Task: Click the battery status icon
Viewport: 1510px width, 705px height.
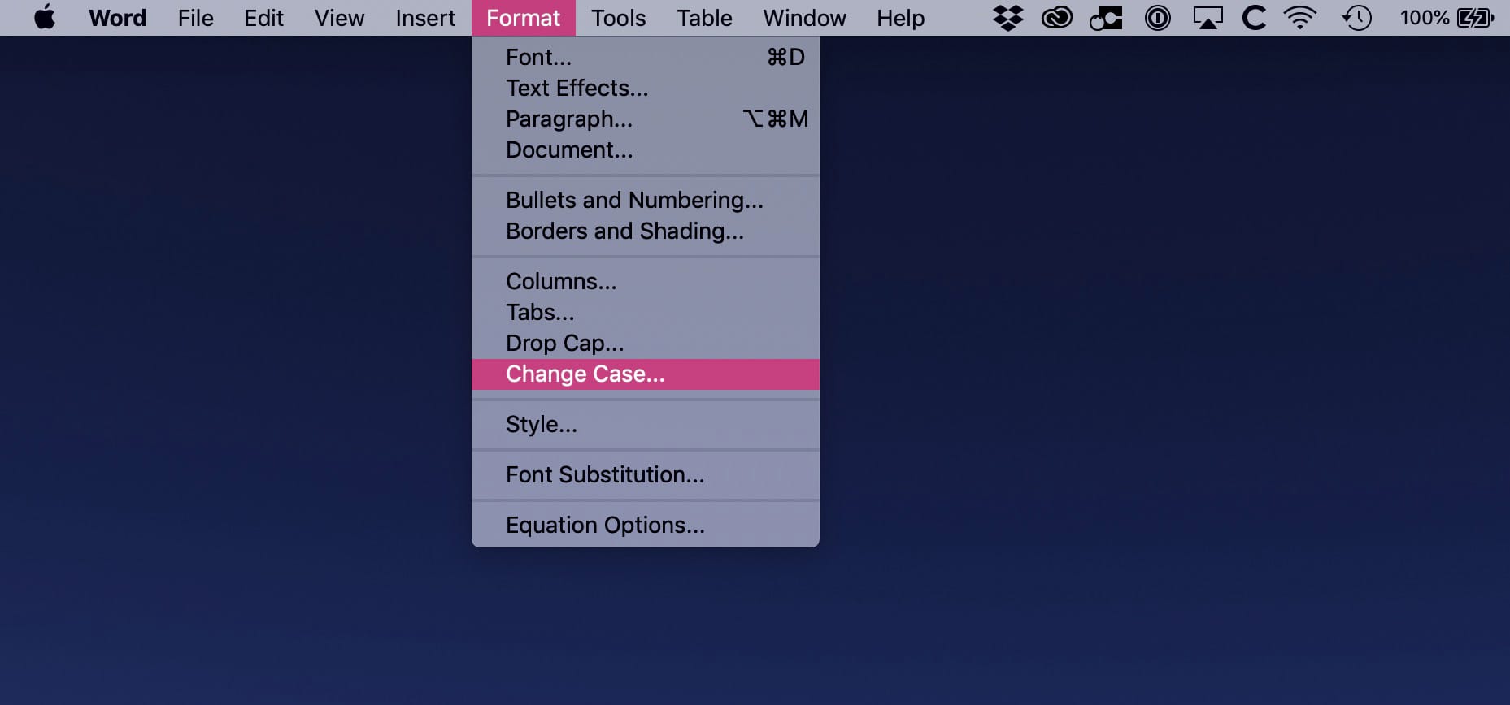Action: [1475, 18]
